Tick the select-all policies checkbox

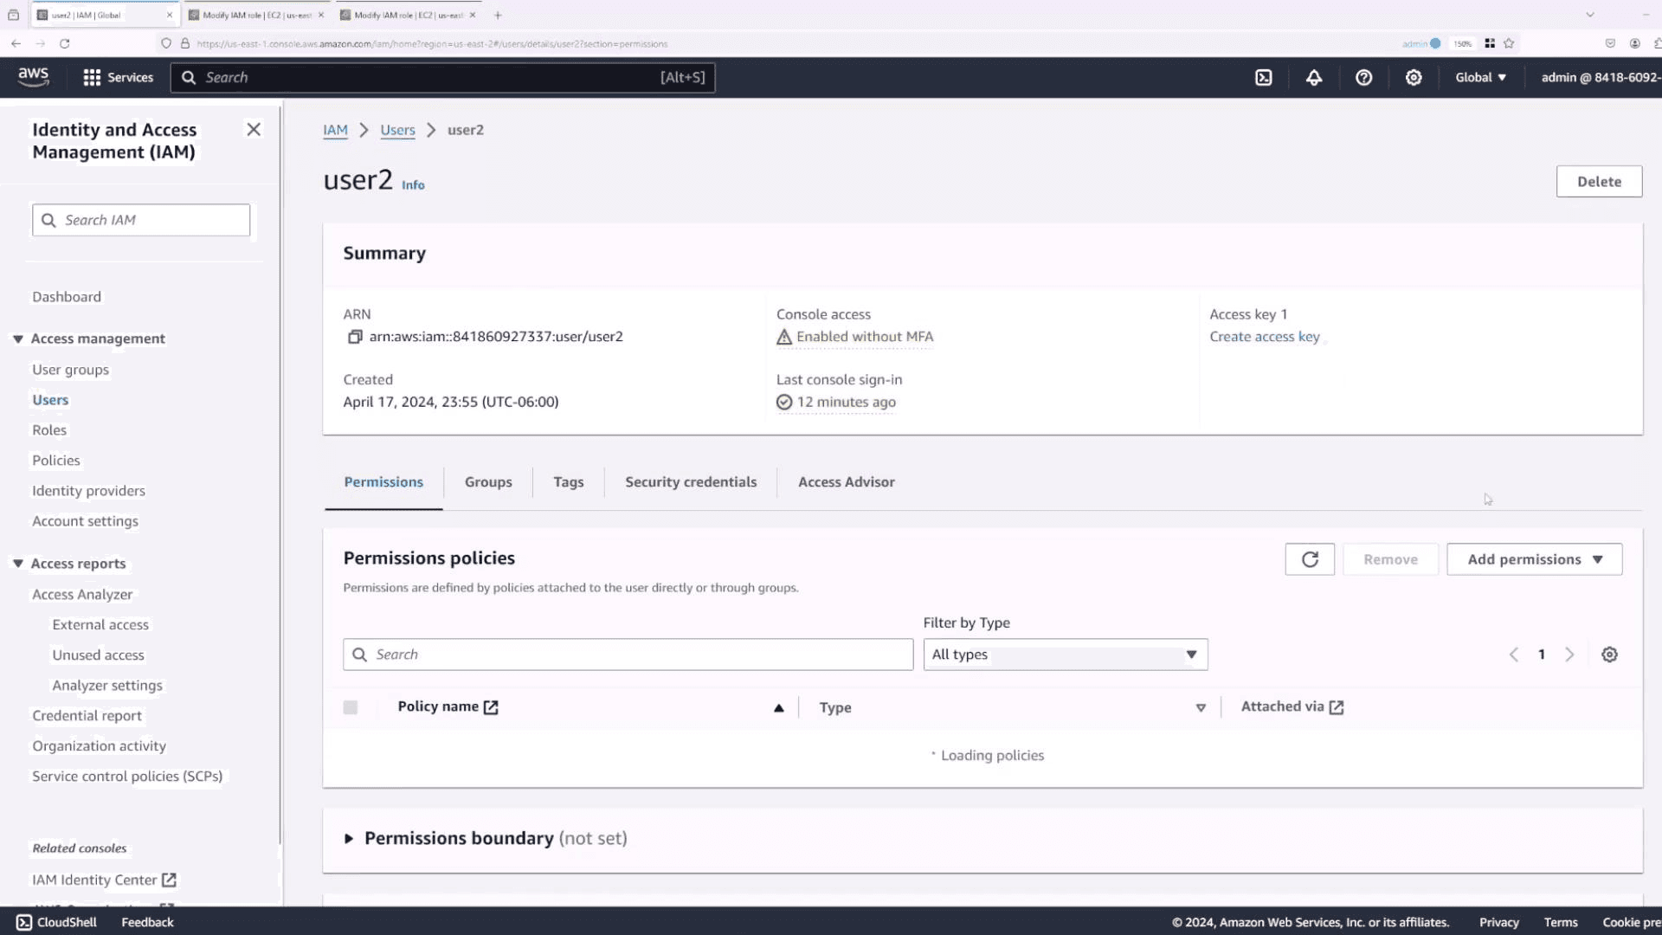[351, 707]
